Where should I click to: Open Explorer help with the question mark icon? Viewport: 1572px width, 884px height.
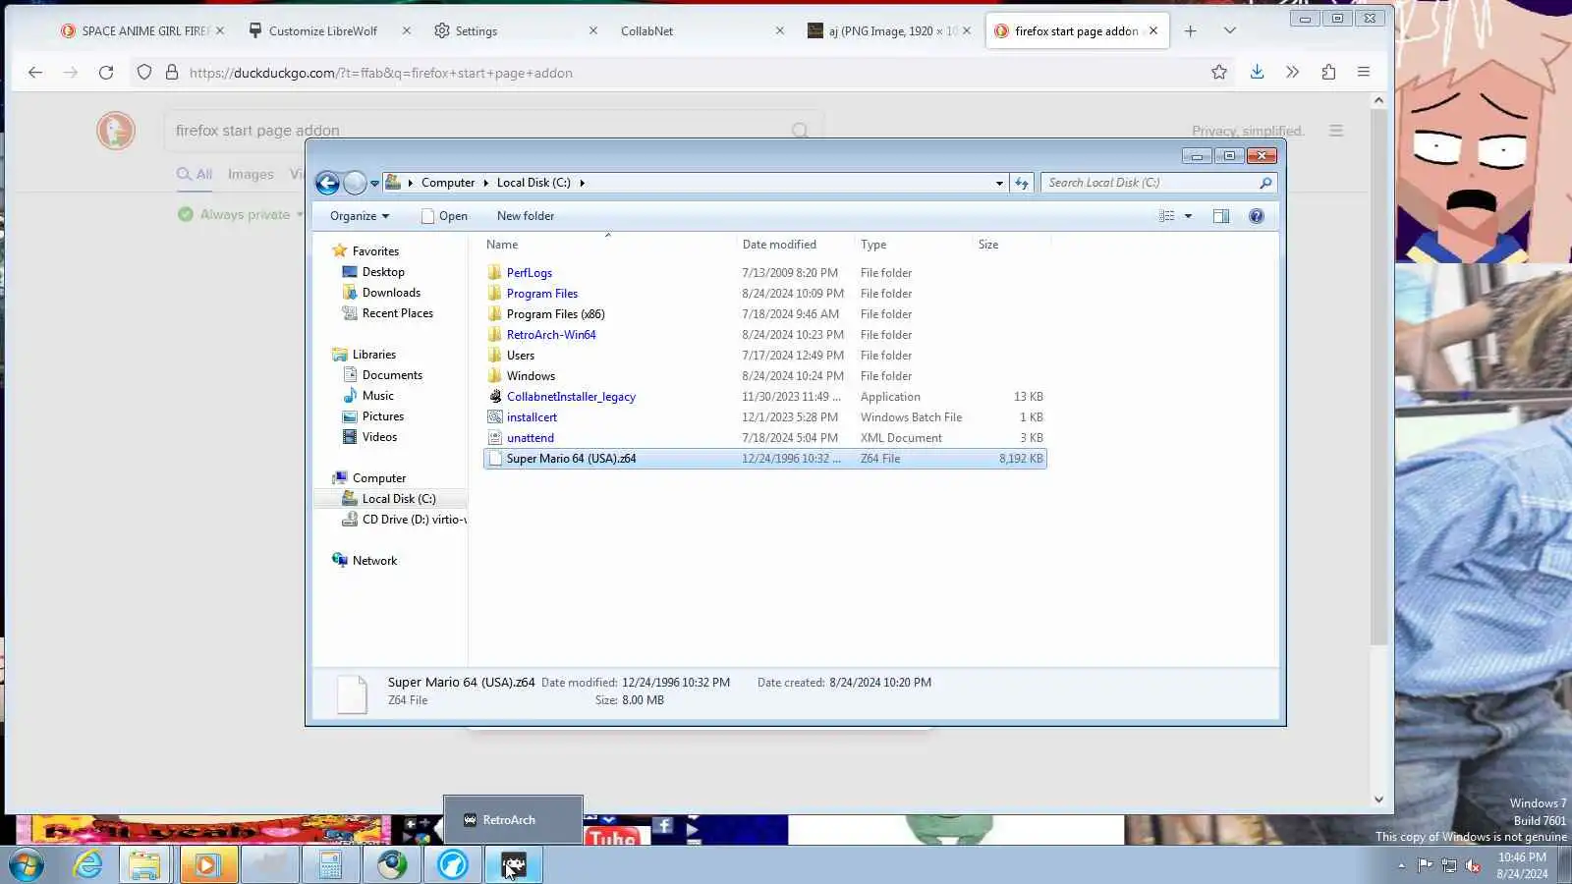point(1256,216)
